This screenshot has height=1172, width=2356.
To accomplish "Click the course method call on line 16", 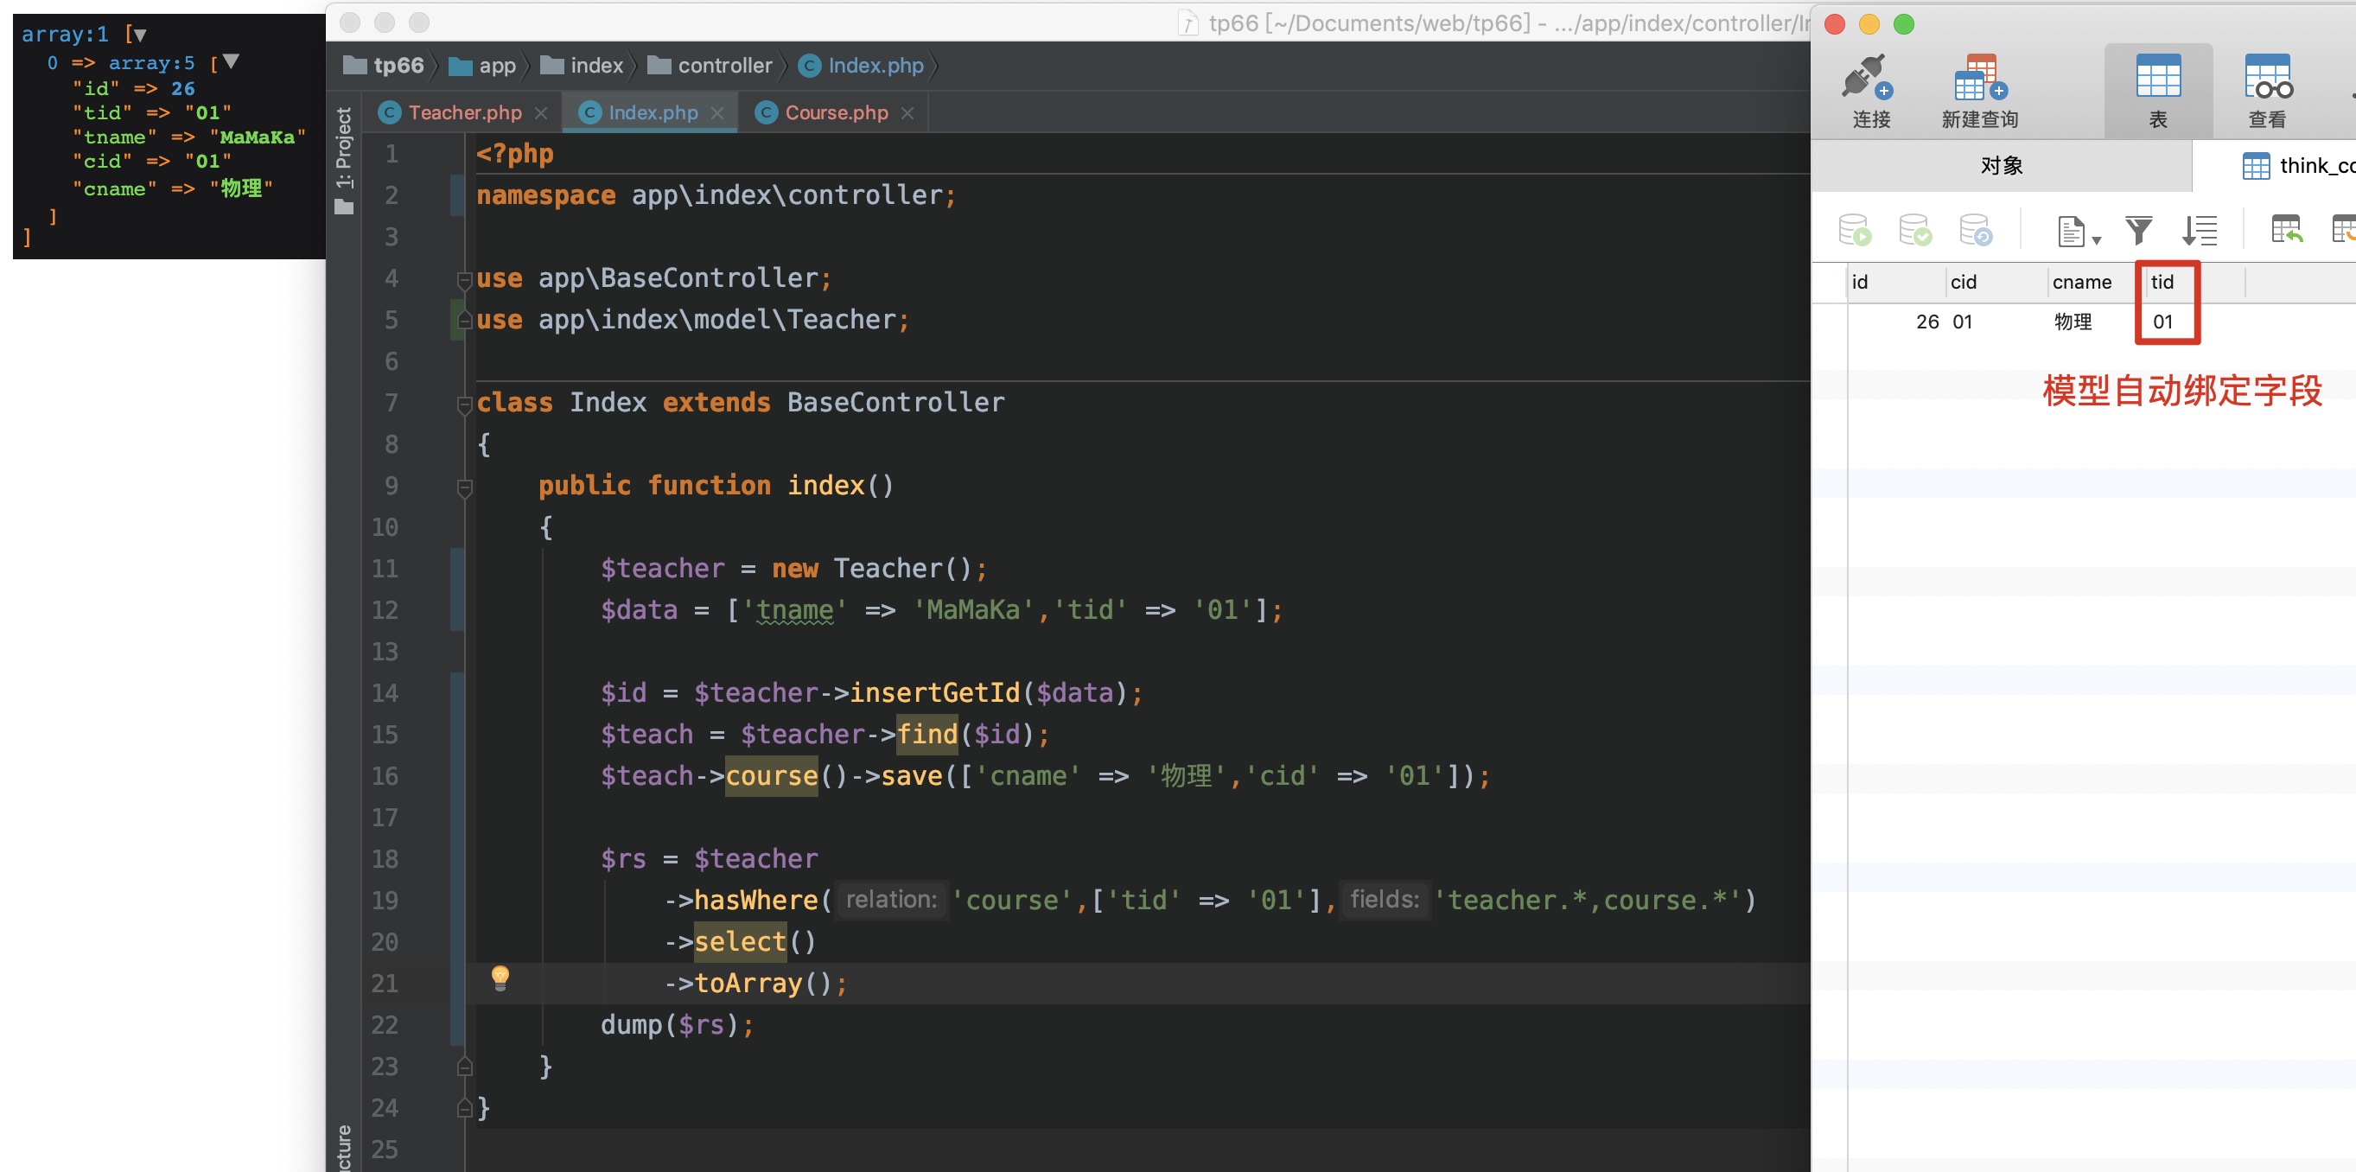I will coord(771,776).
